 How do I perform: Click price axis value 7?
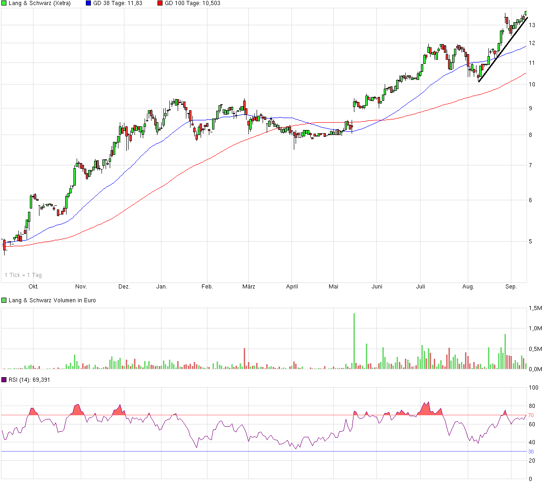tap(531, 165)
